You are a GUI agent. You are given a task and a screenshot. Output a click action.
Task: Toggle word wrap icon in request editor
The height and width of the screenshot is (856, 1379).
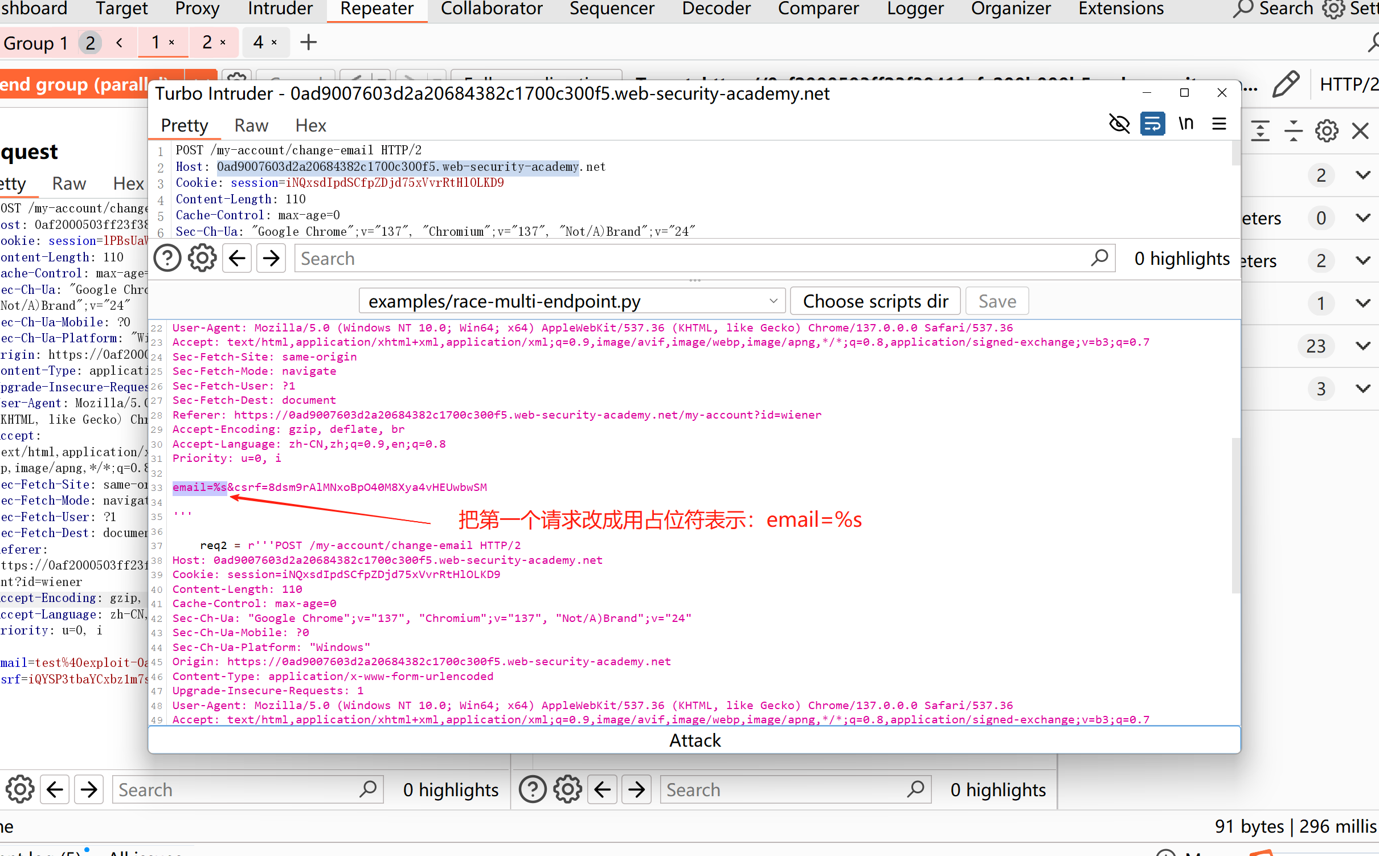click(1152, 124)
